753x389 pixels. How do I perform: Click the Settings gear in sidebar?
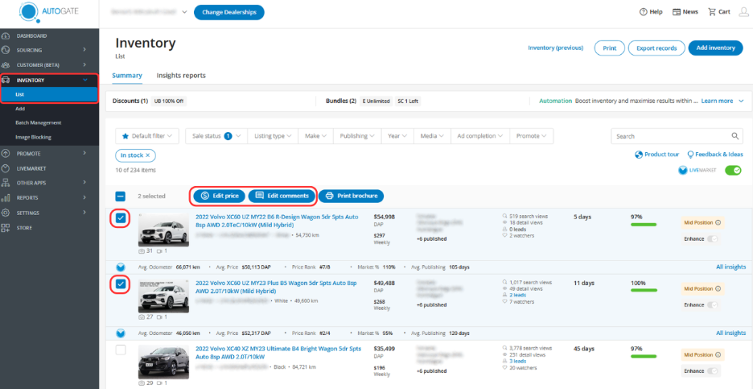pos(6,213)
